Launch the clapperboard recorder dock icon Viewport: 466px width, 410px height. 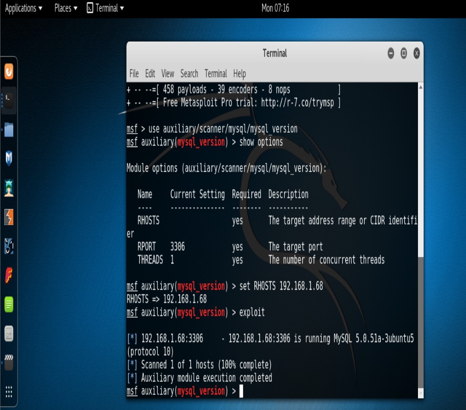pos(9,362)
